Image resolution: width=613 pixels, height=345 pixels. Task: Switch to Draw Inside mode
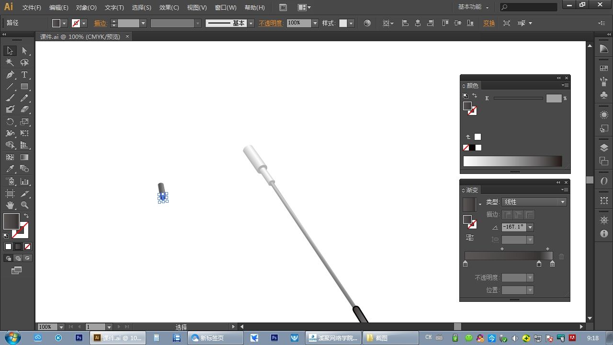[27, 258]
